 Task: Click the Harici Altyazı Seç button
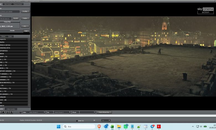coord(104,112)
